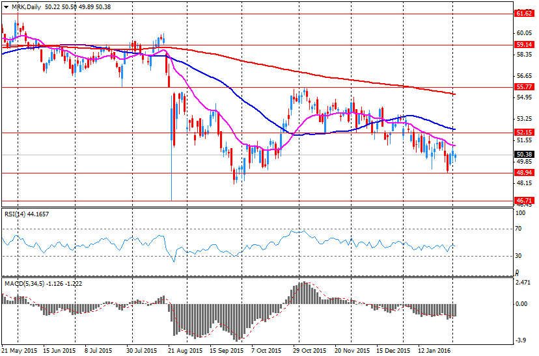
Task: Click the 54.95 price axis value
Action: click(524, 97)
